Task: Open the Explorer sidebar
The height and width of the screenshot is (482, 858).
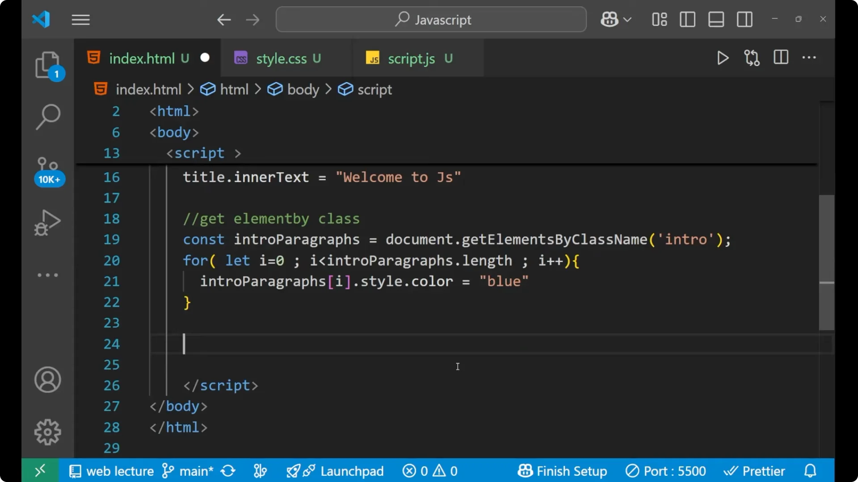Action: [48, 66]
